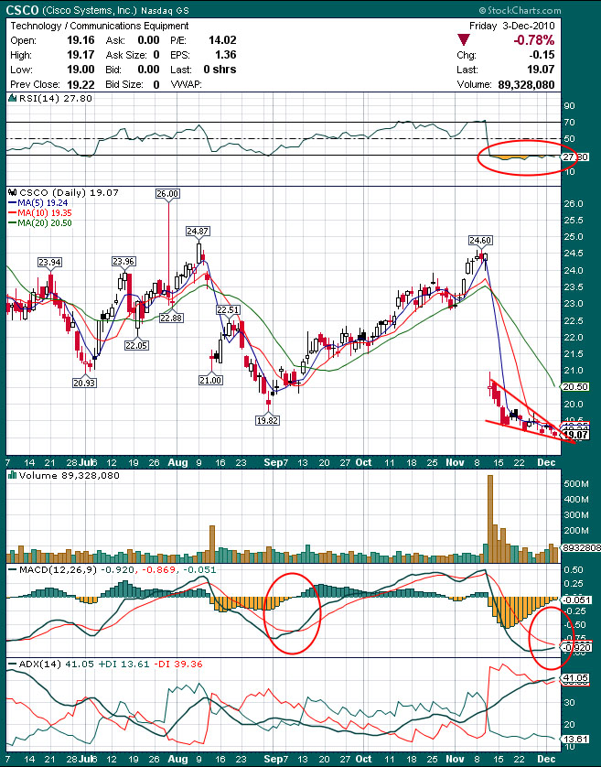
Task: Click the 26.00 price high label
Action: point(167,194)
